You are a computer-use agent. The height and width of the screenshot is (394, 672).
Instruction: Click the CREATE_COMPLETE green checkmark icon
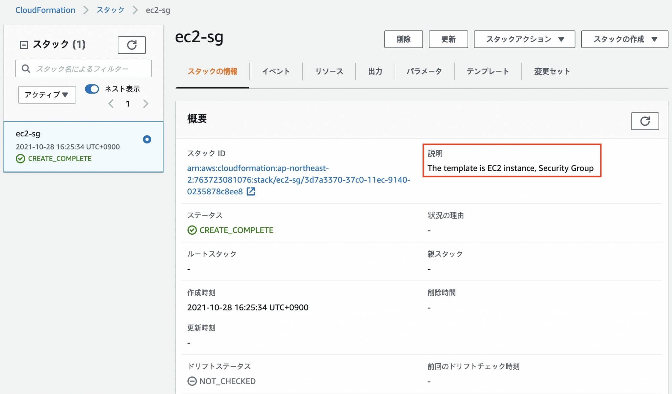193,230
